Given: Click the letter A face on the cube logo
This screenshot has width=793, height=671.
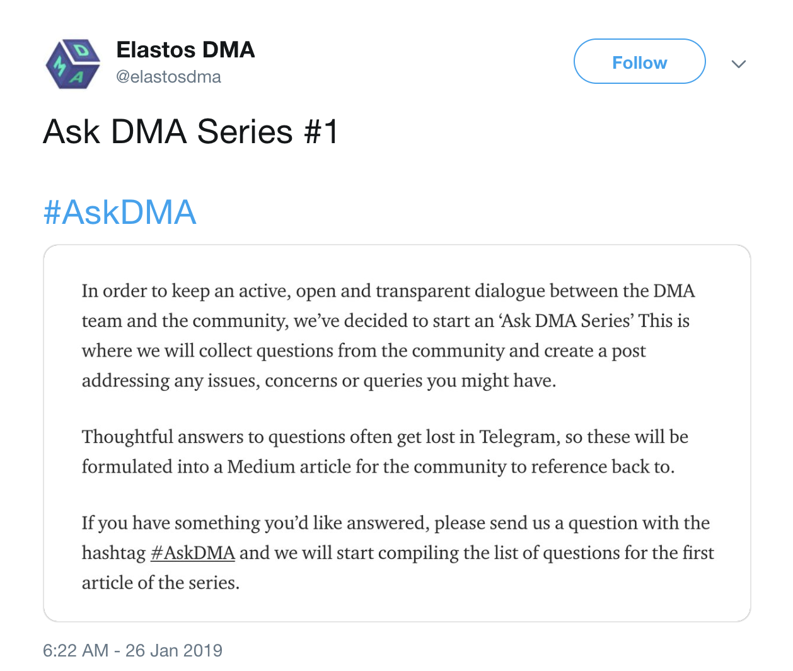Looking at the screenshot, I should (79, 77).
